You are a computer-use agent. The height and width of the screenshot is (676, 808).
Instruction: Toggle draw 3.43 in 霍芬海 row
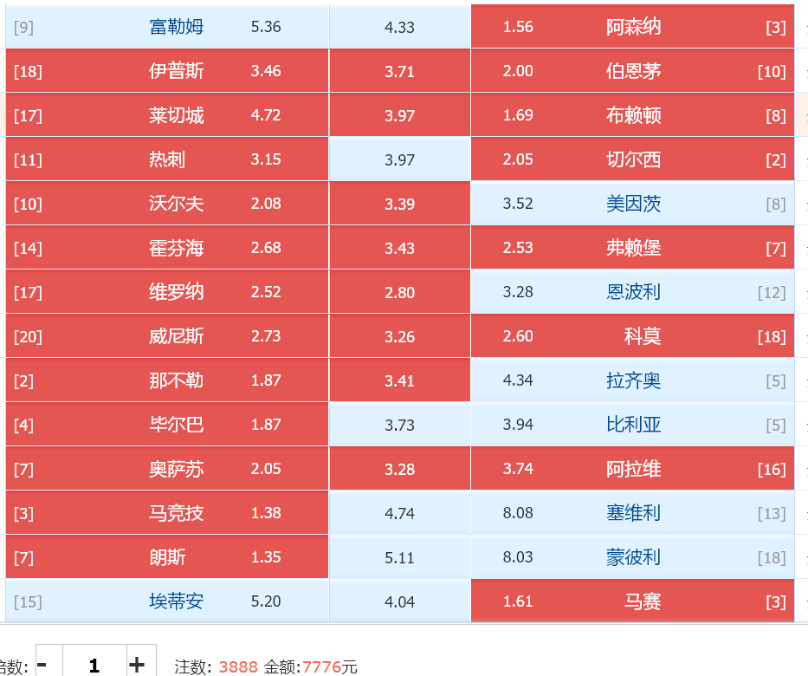[x=400, y=248]
